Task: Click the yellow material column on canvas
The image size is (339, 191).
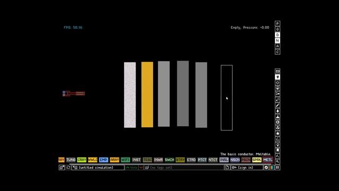Action: click(x=147, y=94)
